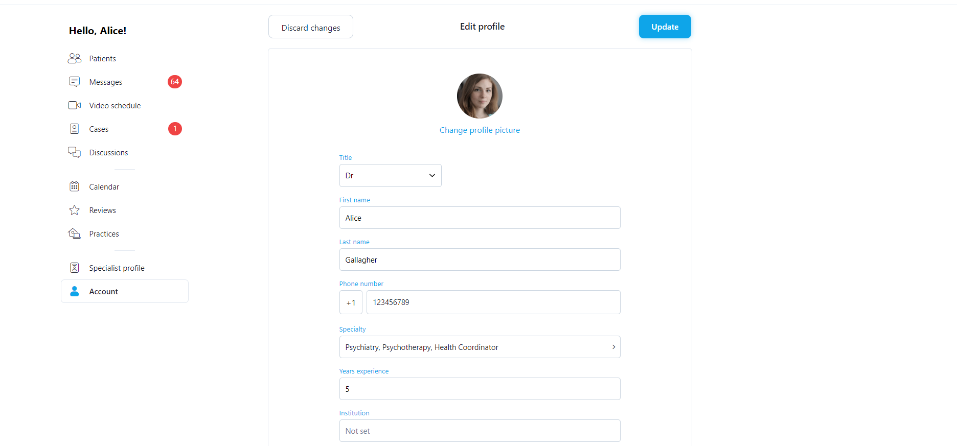Image resolution: width=957 pixels, height=446 pixels.
Task: Open Practices via the building icon
Action: click(x=75, y=233)
